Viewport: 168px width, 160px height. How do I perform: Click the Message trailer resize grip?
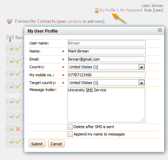click(142, 120)
